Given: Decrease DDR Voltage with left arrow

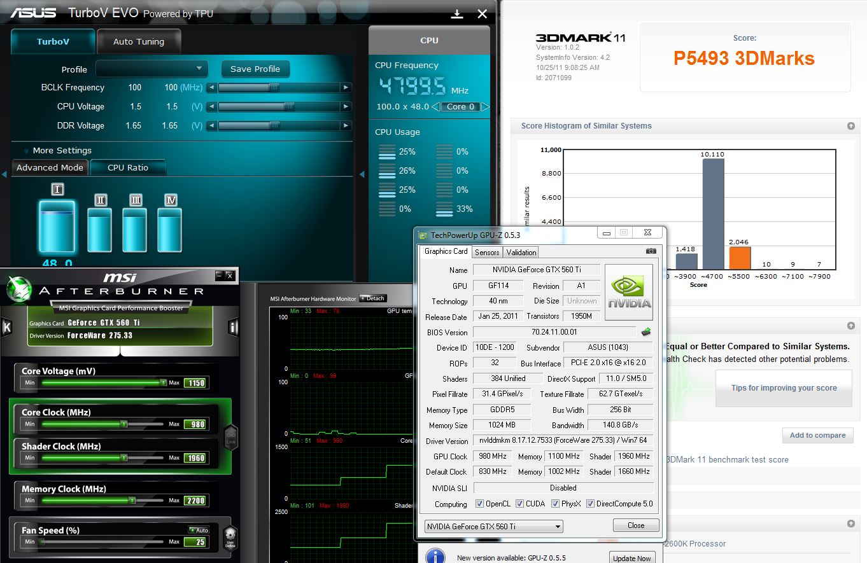Looking at the screenshot, I should 212,126.
